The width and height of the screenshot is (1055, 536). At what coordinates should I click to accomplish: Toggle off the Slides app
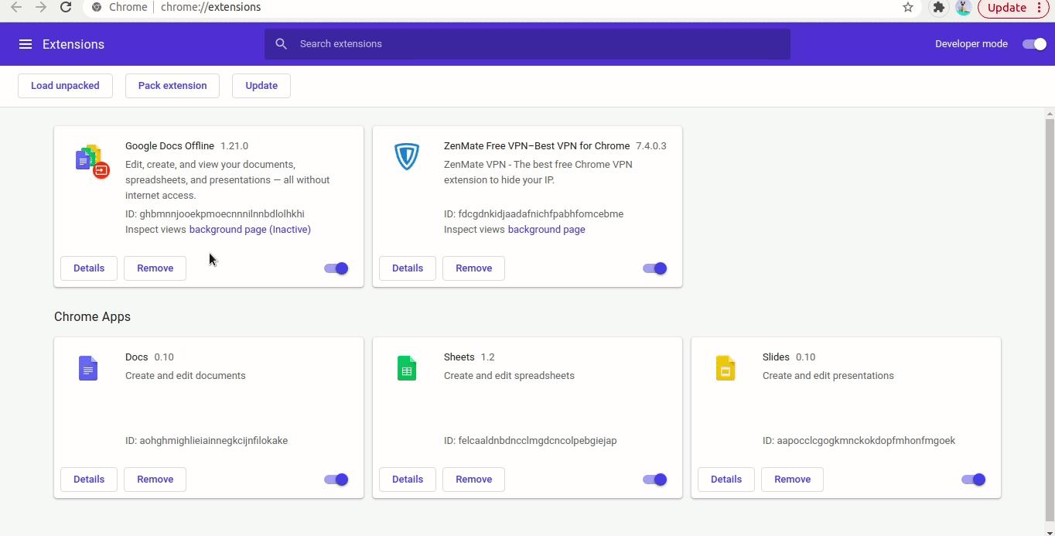click(x=974, y=480)
